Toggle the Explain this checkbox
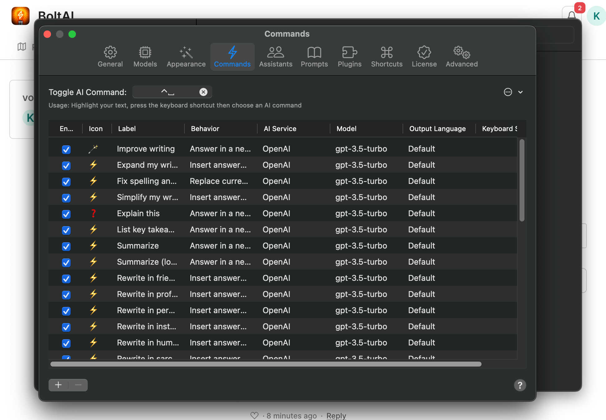606x420 pixels. pos(66,214)
